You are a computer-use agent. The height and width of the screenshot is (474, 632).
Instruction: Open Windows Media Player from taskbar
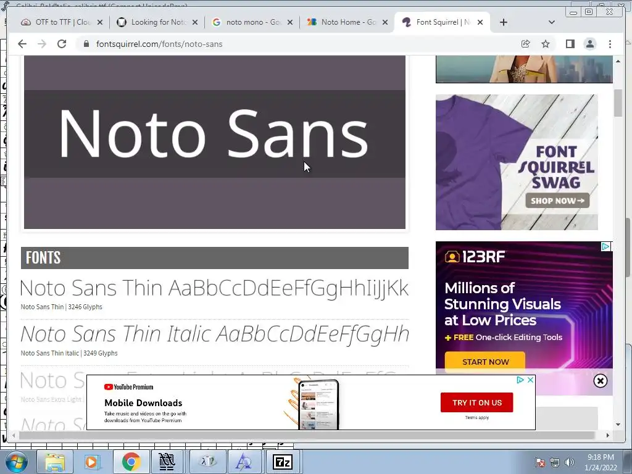click(91, 462)
